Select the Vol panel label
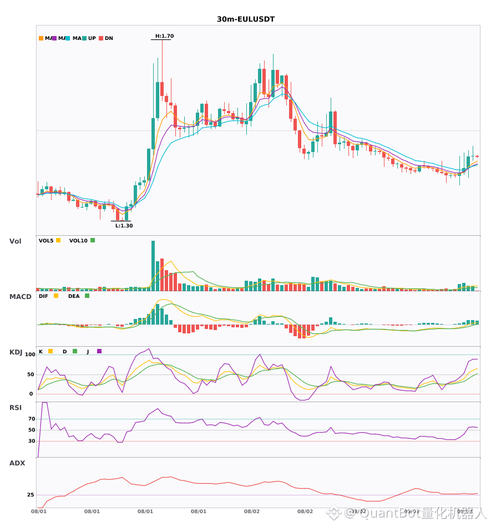This screenshot has width=491, height=527. (x=16, y=241)
